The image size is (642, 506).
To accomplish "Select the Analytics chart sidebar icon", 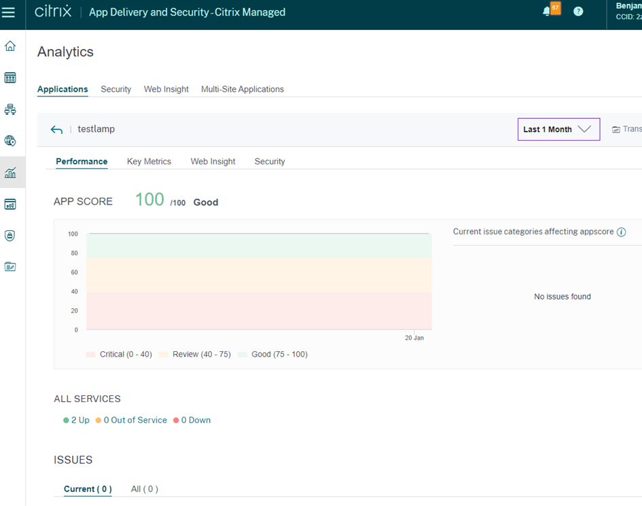I will tap(10, 173).
